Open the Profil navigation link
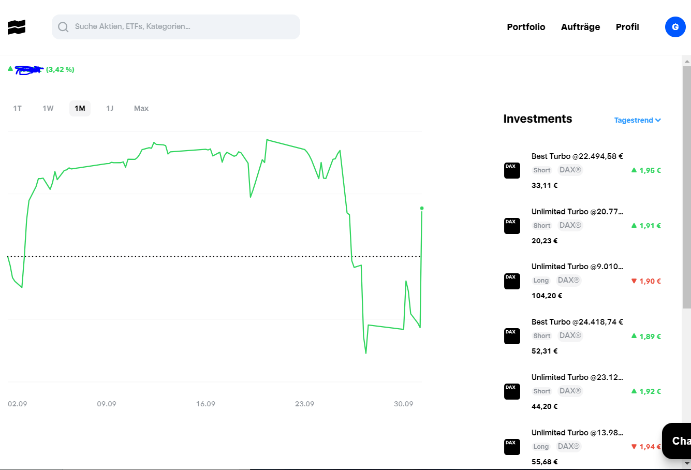This screenshot has height=470, width=691. tap(627, 27)
